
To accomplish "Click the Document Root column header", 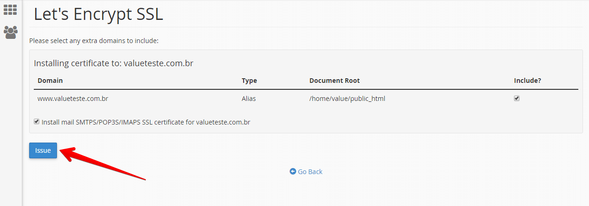I will [334, 81].
